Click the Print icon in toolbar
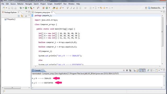Screen dimensions: 167x94 point(15,8)
